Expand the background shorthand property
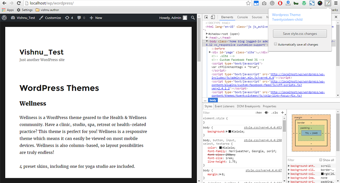Image resolution: width=340 pixels, height=183 pixels. tap(227, 132)
